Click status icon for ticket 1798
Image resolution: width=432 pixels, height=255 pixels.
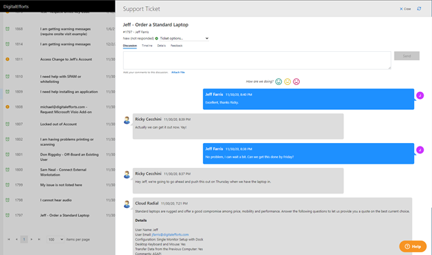click(x=8, y=200)
